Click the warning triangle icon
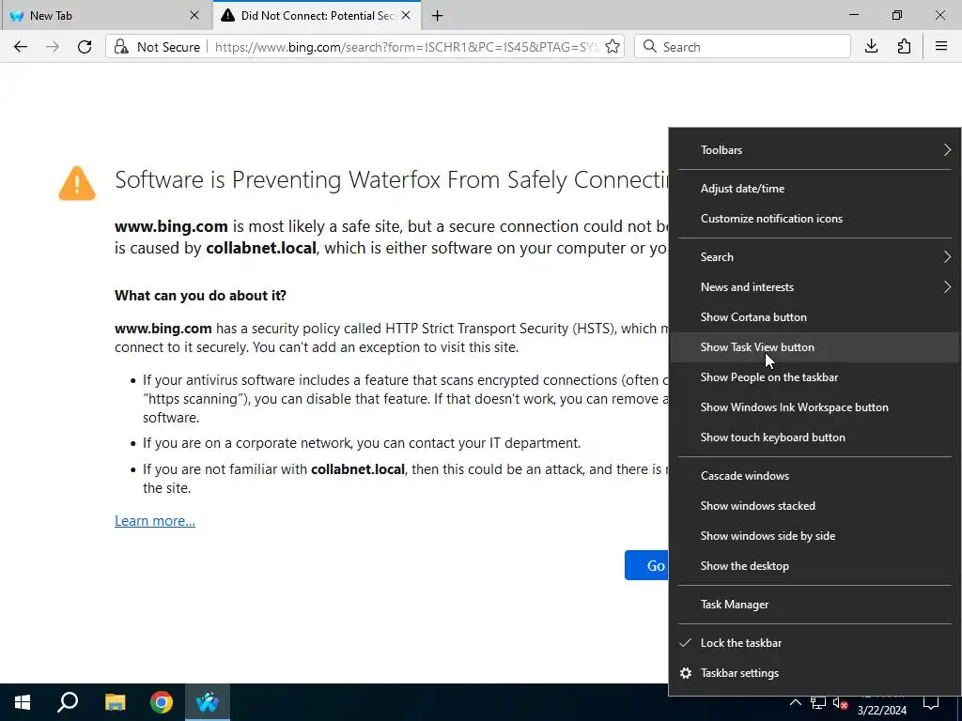The width and height of the screenshot is (962, 721). pos(77,183)
